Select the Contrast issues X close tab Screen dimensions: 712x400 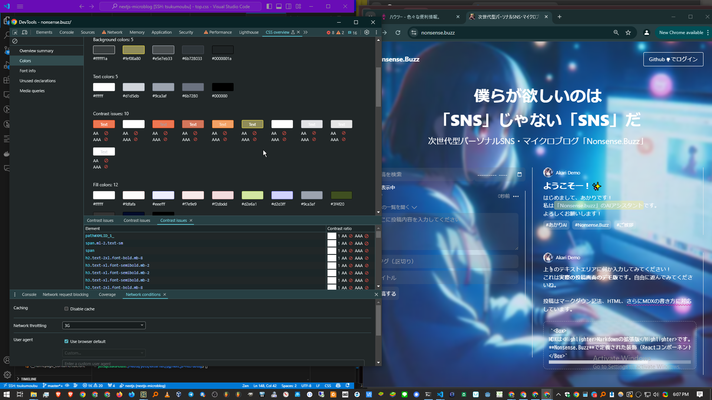[x=191, y=220]
